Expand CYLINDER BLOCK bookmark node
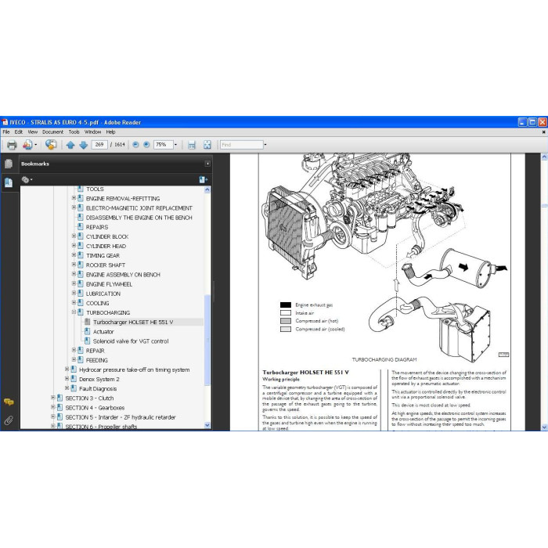This screenshot has height=548, width=548. click(x=74, y=236)
